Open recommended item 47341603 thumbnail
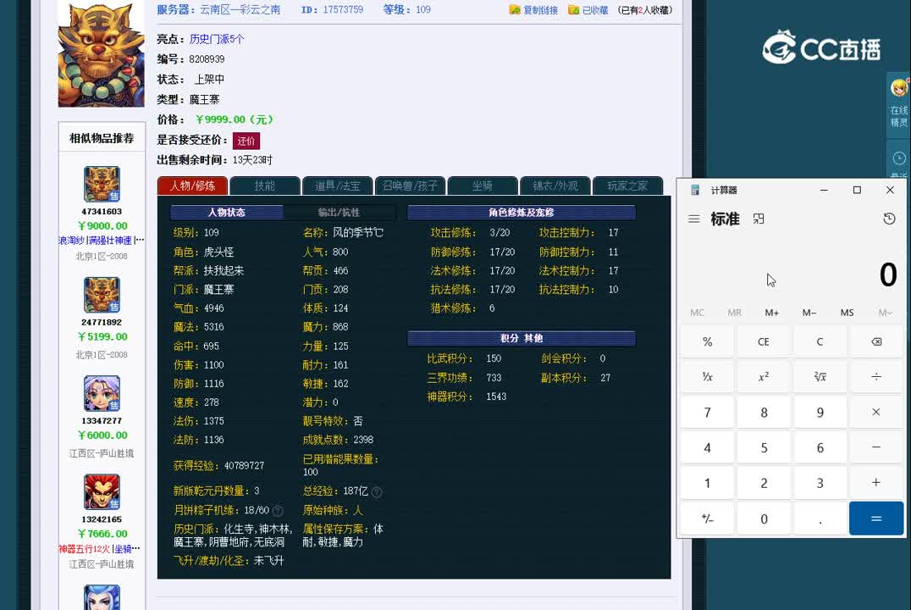This screenshot has height=610, width=911. click(102, 184)
